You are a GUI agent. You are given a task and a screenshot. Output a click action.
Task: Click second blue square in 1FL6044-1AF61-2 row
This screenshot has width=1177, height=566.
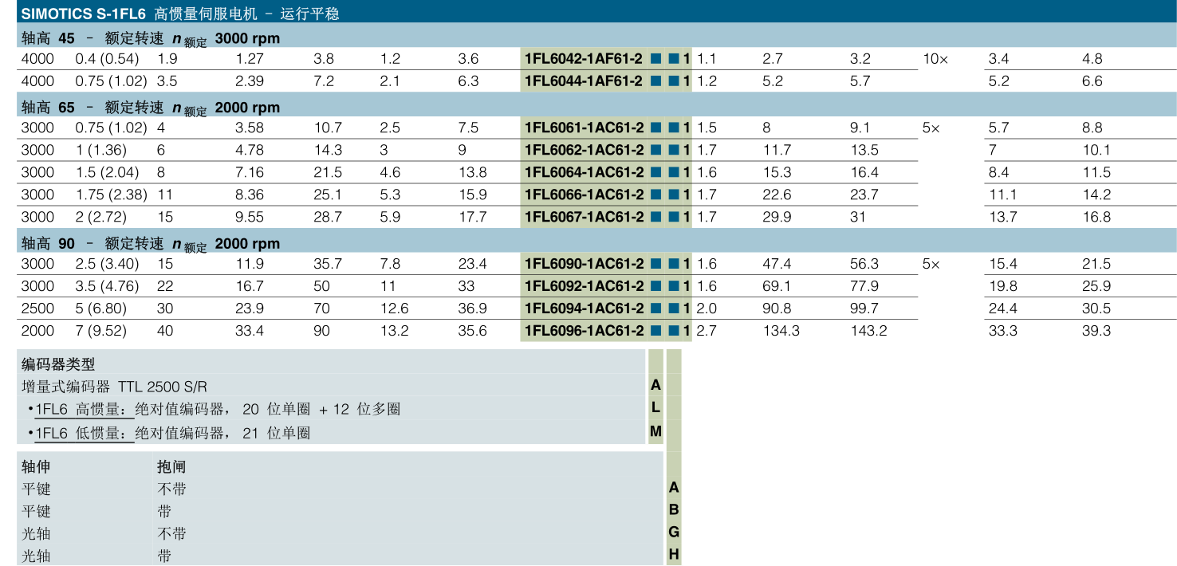pyautogui.click(x=673, y=81)
